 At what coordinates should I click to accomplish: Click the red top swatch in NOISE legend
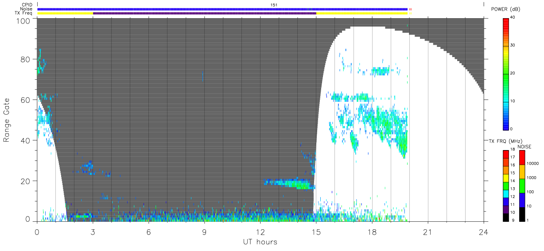(522, 158)
